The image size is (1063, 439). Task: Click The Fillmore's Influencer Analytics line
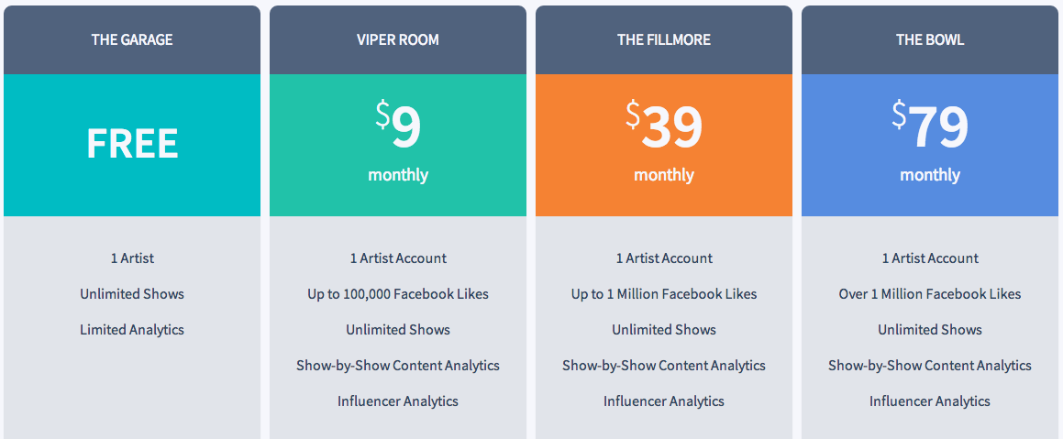[x=664, y=401]
